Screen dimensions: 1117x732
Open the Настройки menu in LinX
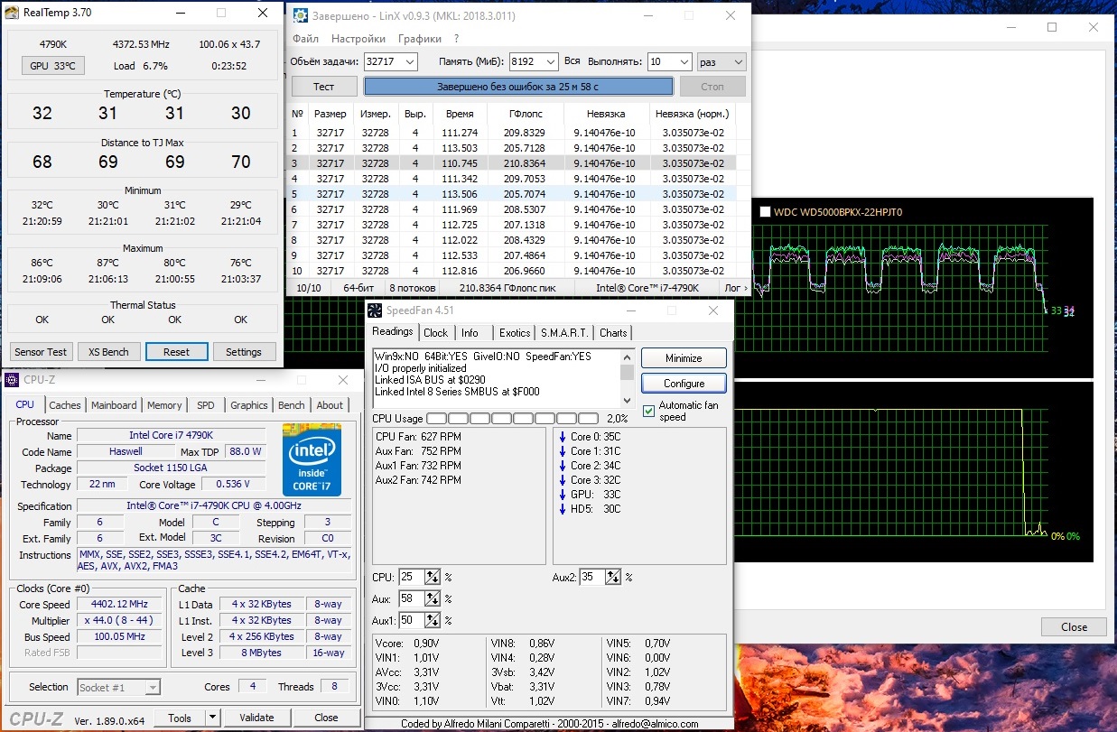(358, 39)
